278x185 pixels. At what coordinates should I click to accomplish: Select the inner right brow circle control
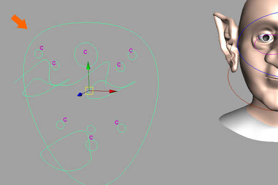tap(121, 67)
